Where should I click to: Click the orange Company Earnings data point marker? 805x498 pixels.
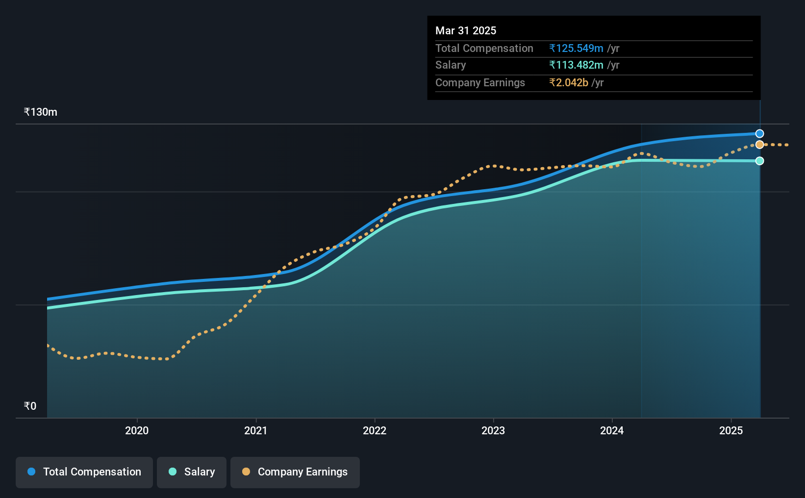(759, 145)
